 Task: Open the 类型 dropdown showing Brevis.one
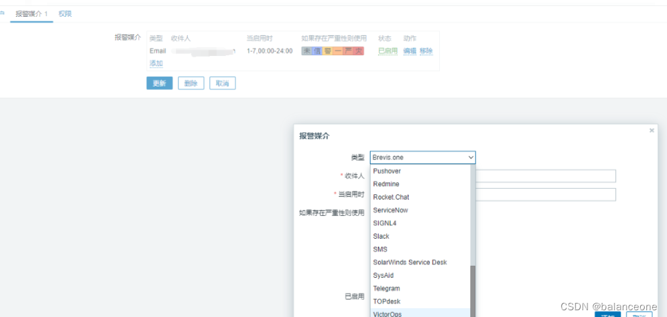(423, 158)
